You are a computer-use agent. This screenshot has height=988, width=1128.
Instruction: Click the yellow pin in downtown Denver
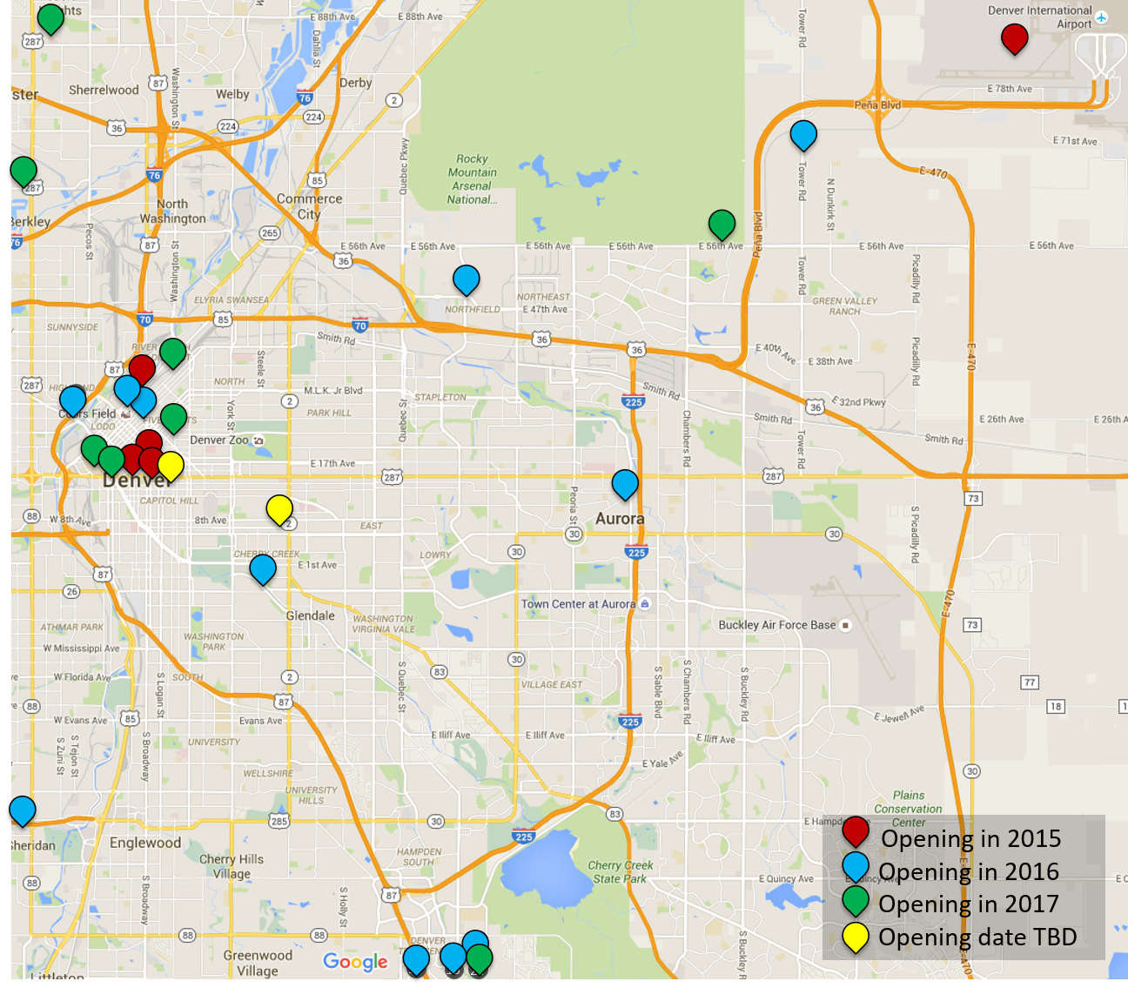[x=171, y=465]
